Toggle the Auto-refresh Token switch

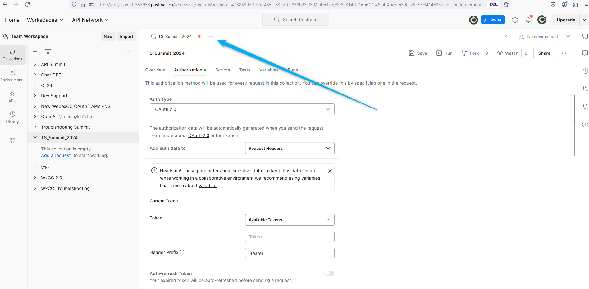click(329, 273)
